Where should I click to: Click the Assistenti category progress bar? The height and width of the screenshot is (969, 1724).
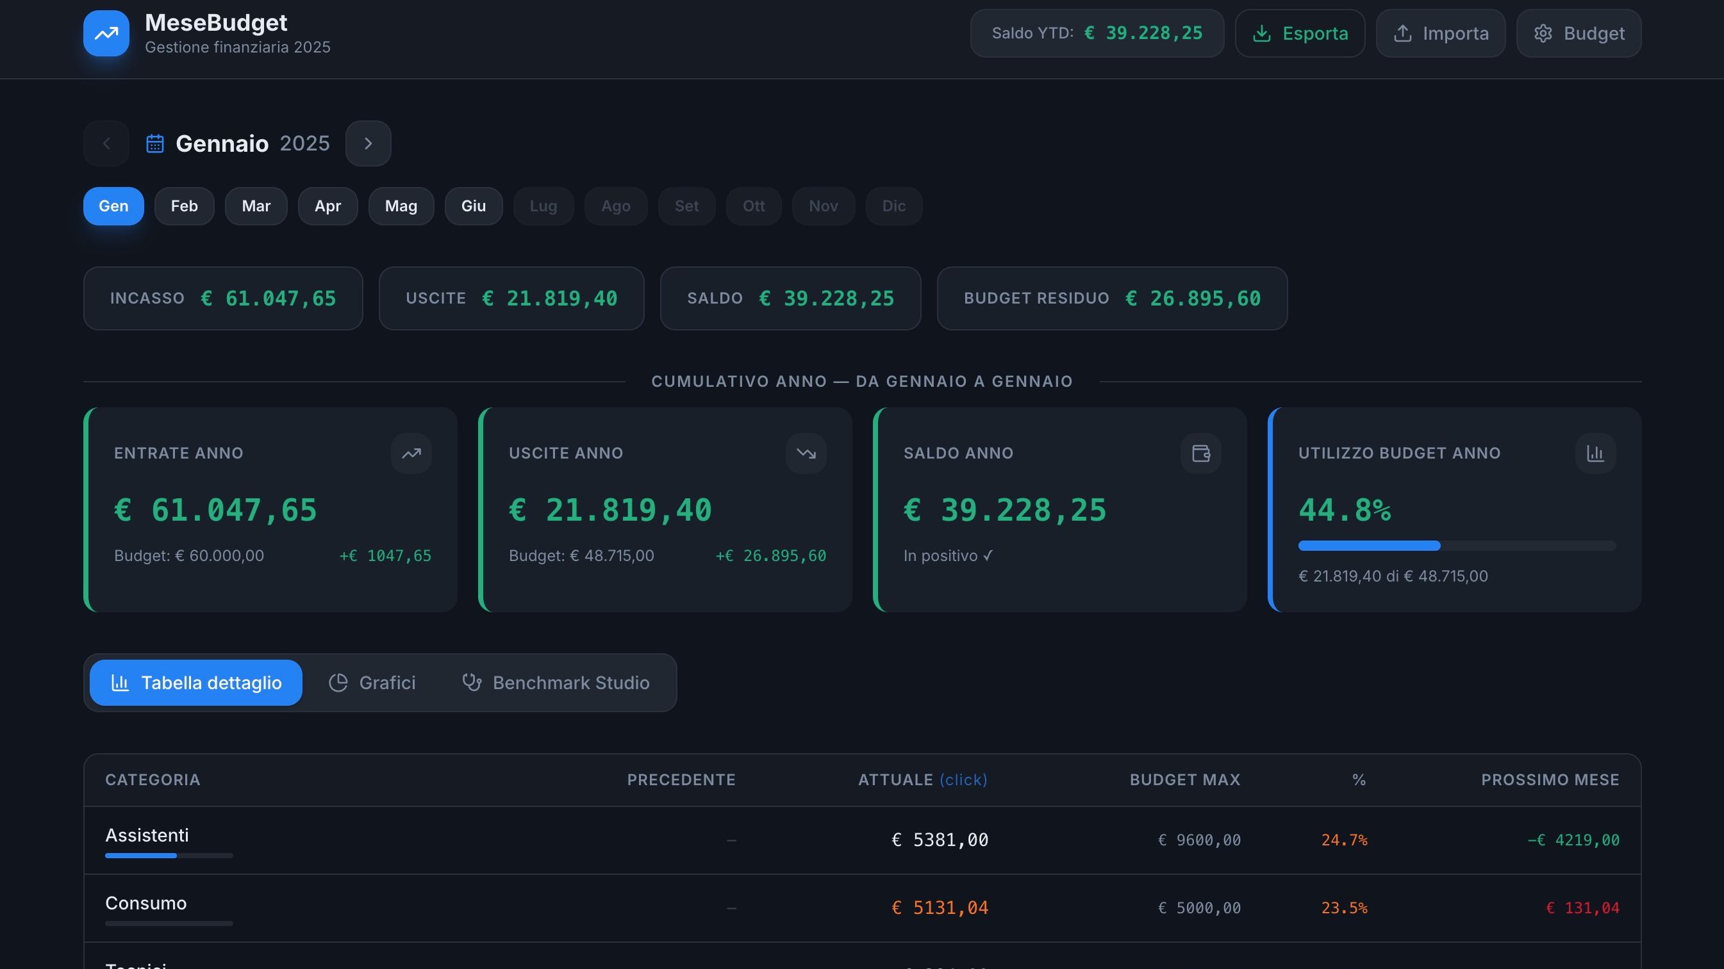click(169, 855)
